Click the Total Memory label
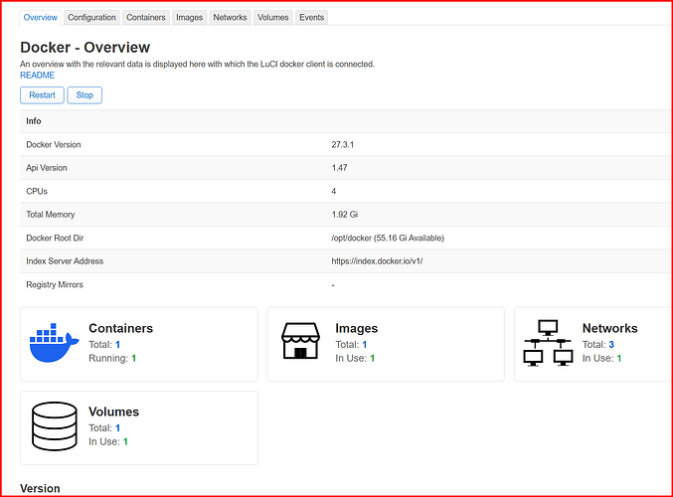 pos(51,215)
